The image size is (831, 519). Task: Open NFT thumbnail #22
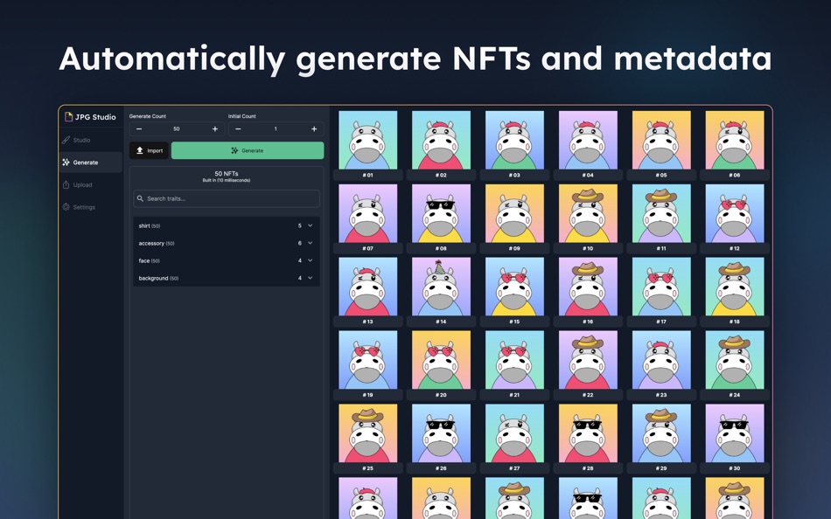[588, 360]
